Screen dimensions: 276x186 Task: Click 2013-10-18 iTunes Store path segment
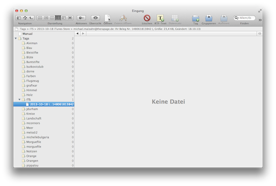click(53, 29)
